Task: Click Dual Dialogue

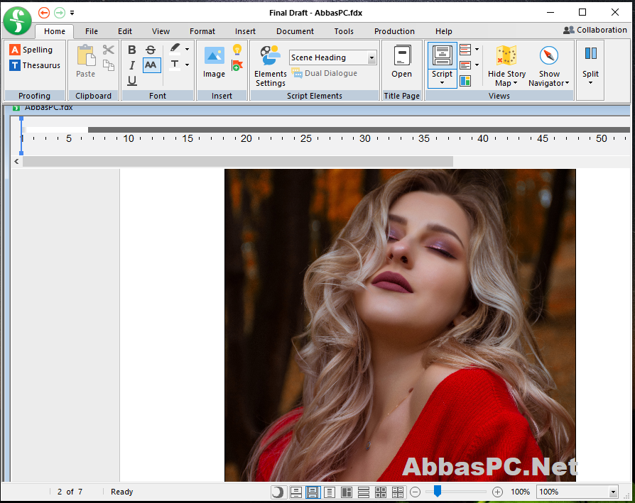Action: tap(325, 73)
